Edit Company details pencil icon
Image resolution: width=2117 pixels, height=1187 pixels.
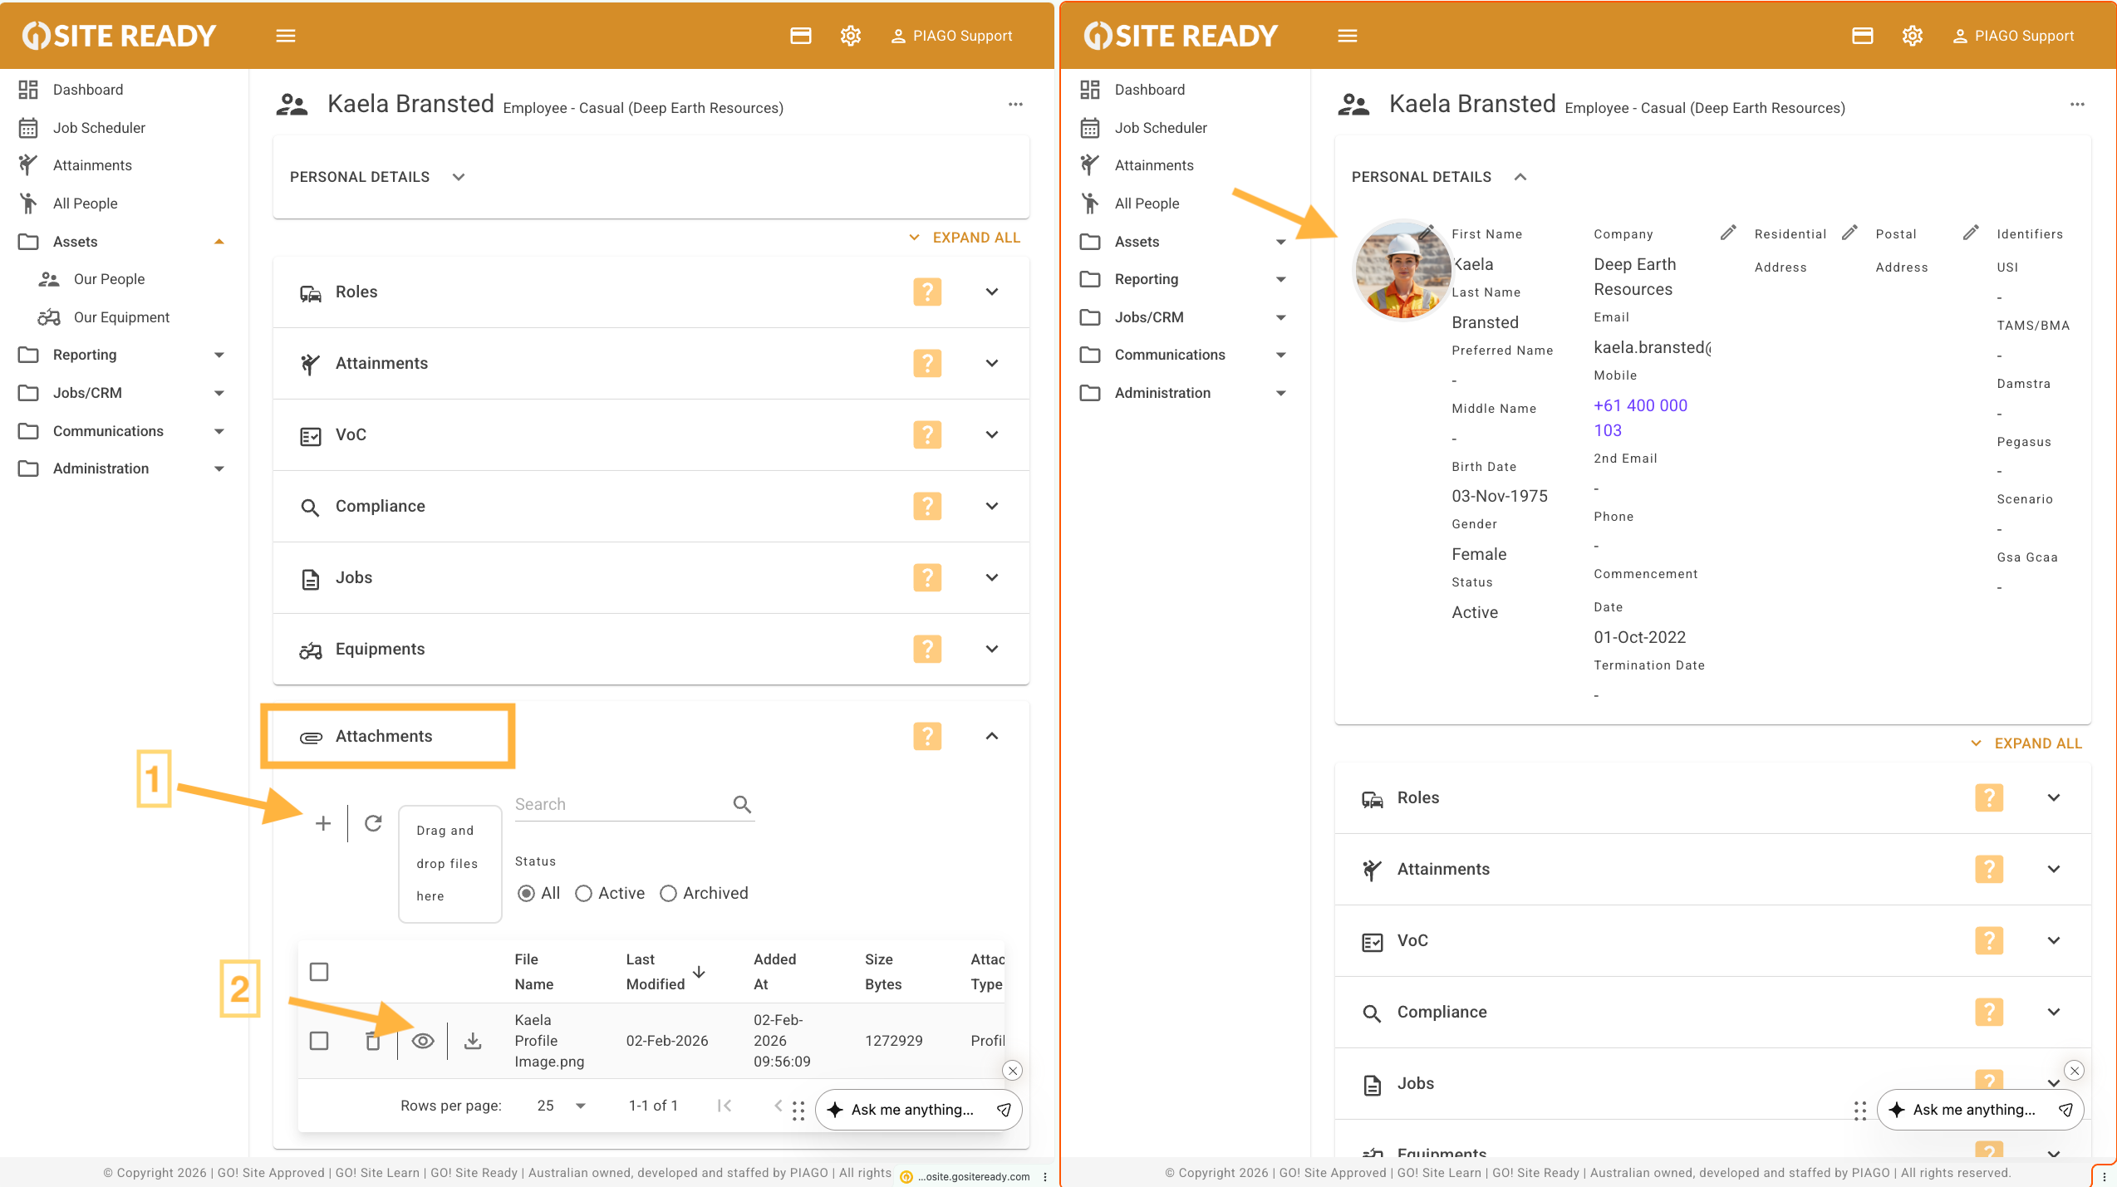tap(1727, 233)
